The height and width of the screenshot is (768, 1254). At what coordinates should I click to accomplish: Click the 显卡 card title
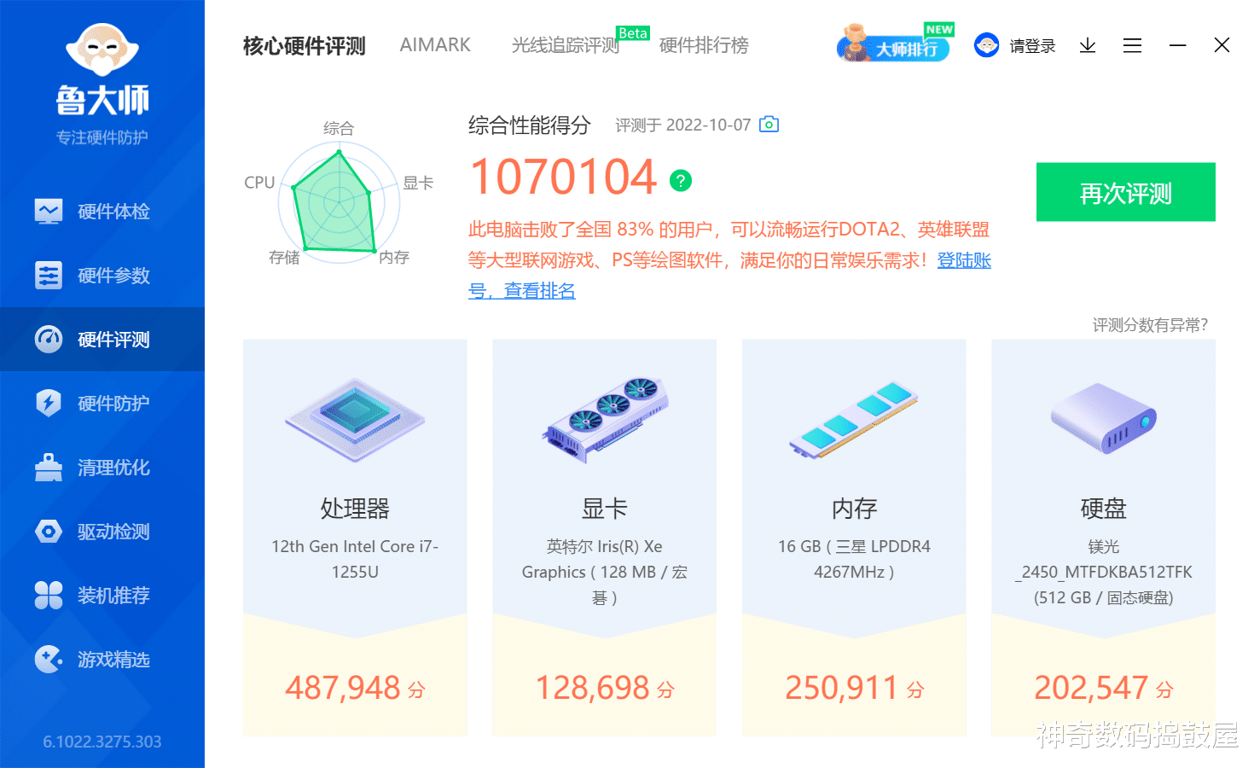[x=605, y=509]
